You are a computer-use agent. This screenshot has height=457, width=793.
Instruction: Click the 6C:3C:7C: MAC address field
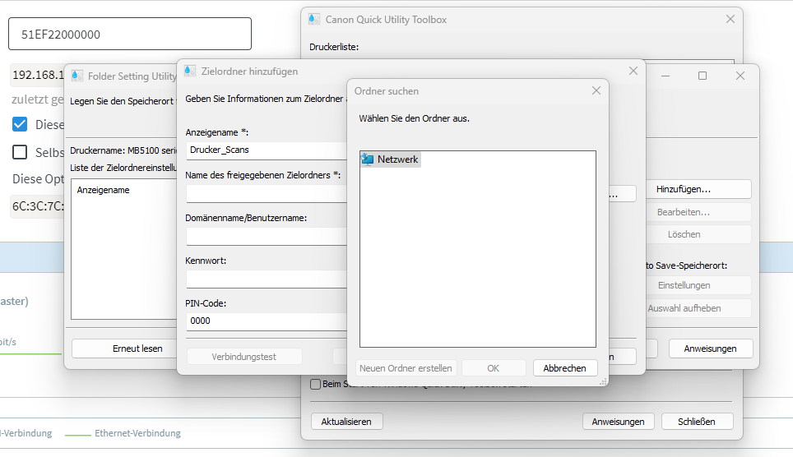37,206
